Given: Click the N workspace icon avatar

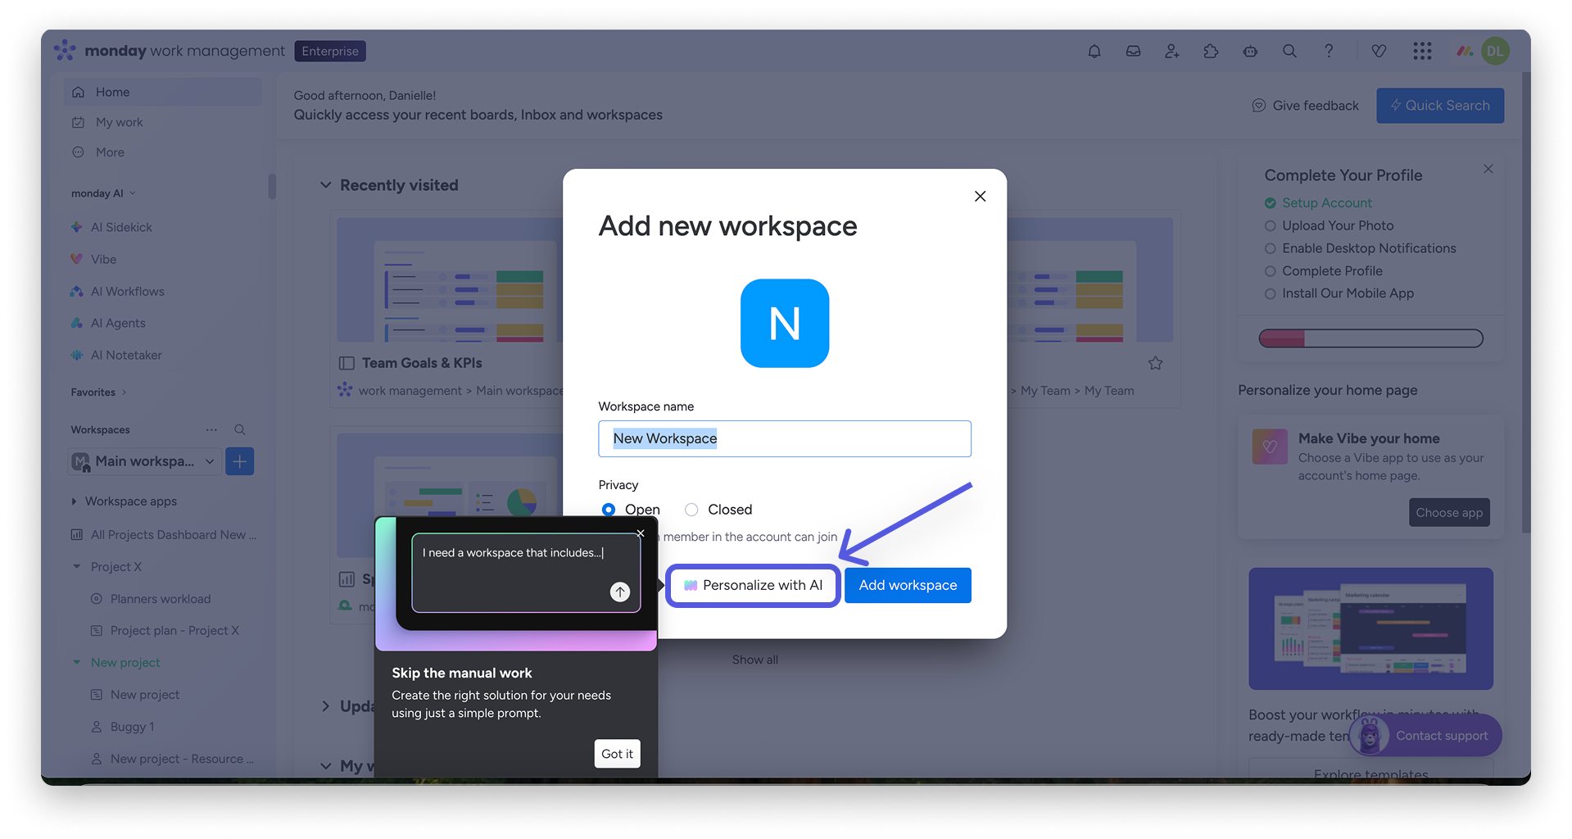Looking at the screenshot, I should tap(785, 324).
